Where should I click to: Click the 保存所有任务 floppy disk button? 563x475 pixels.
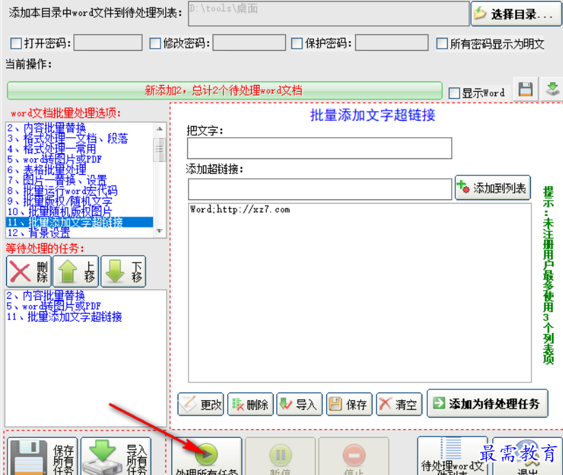click(42, 456)
